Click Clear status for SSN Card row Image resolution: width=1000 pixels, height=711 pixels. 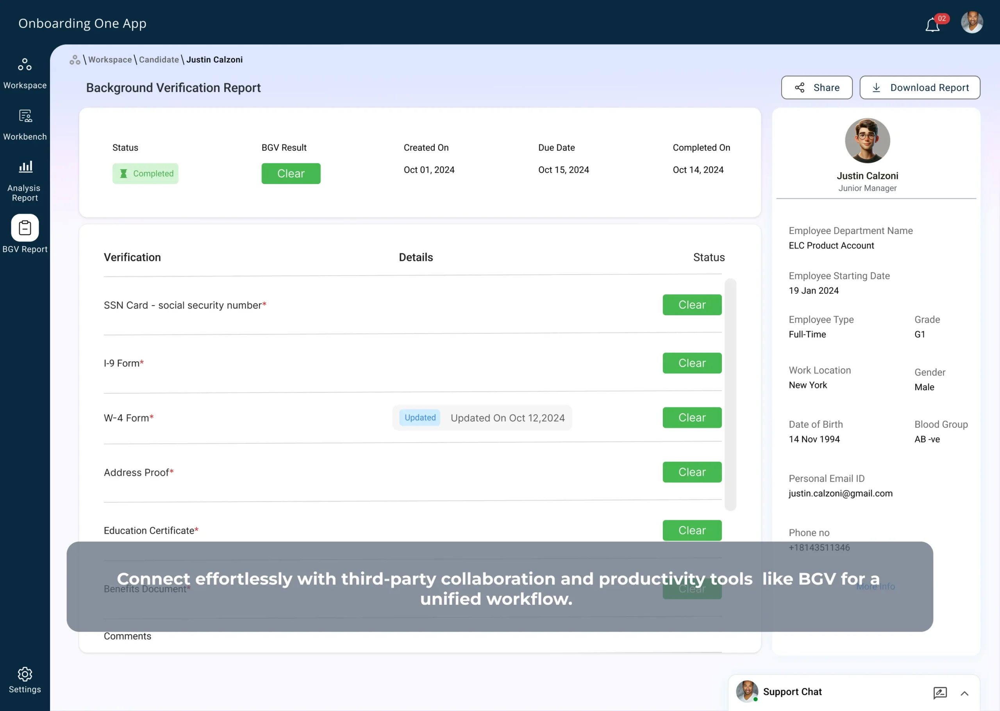692,305
